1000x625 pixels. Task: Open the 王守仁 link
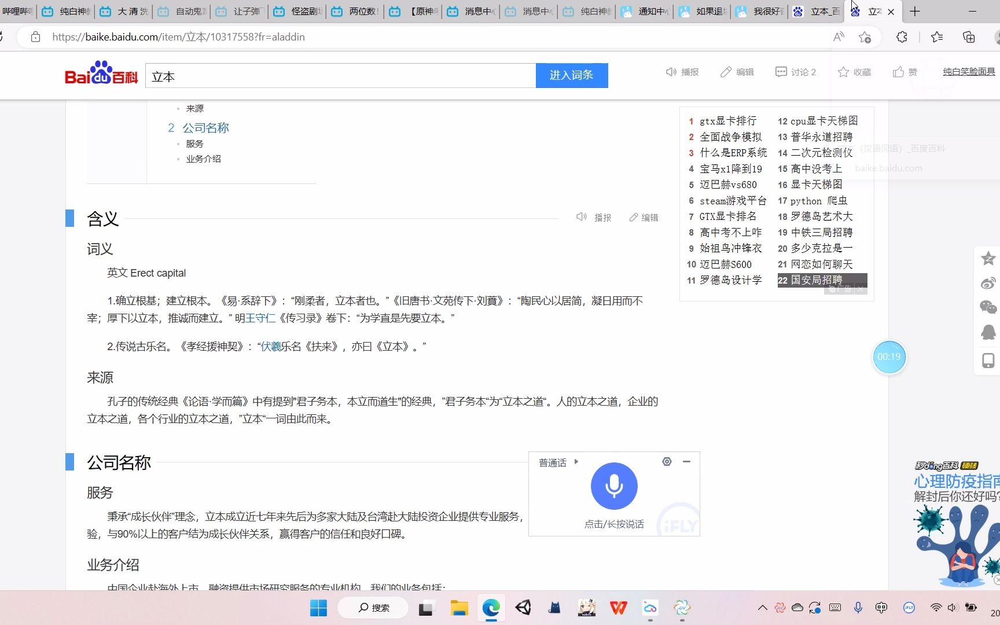pyautogui.click(x=260, y=318)
